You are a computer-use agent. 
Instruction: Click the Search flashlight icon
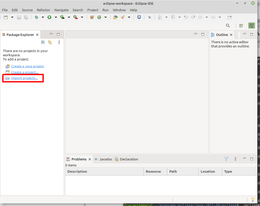click(123, 17)
